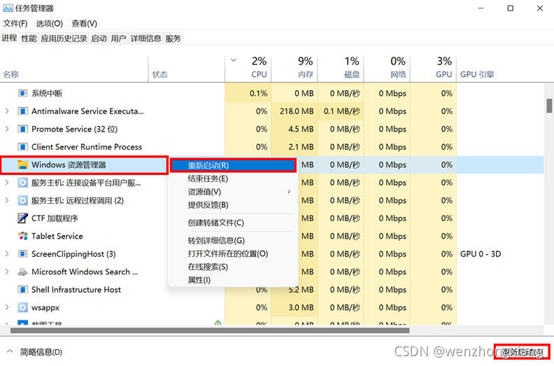Expand the Promote Service (32 位) group

pyautogui.click(x=7, y=129)
